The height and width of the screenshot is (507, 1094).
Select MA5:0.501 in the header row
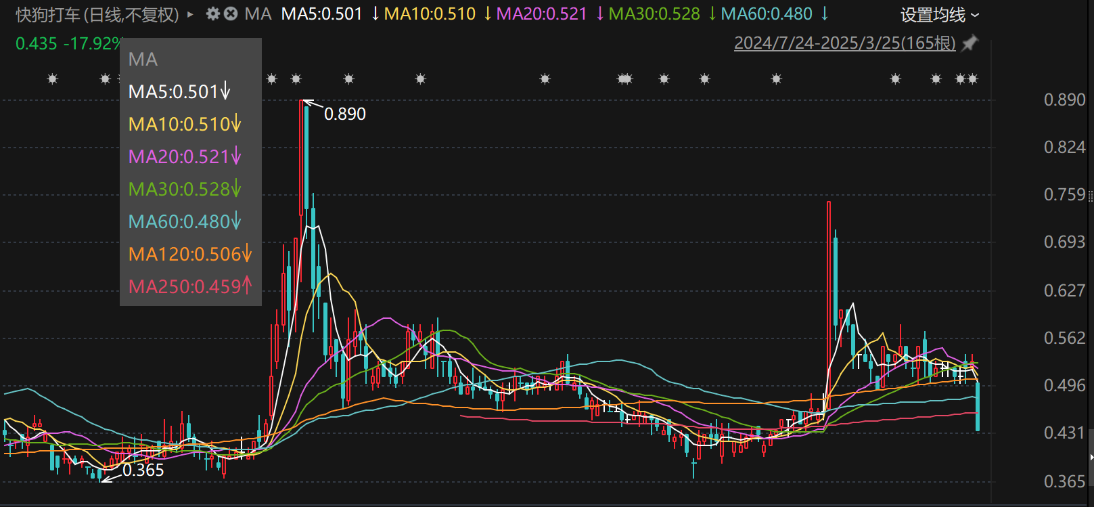tap(322, 14)
